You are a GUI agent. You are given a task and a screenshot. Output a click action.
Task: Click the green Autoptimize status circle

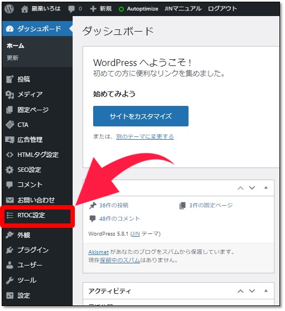coord(121,9)
